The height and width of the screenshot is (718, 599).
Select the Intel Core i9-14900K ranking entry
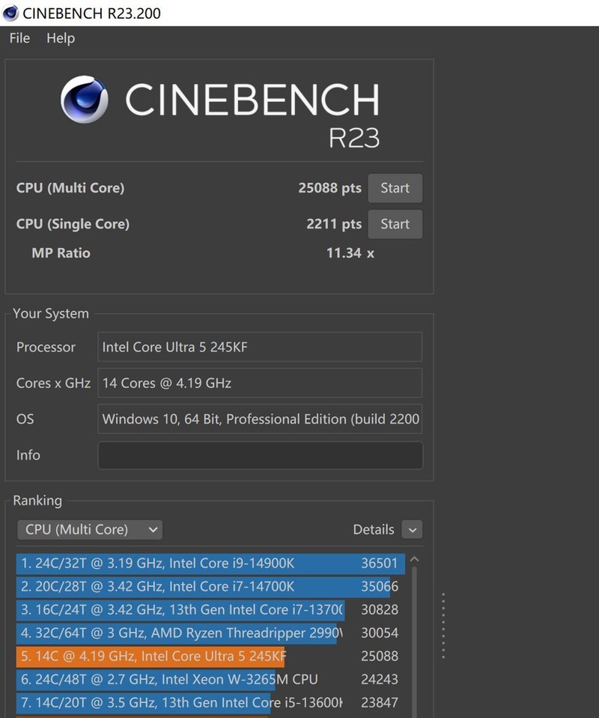(210, 564)
